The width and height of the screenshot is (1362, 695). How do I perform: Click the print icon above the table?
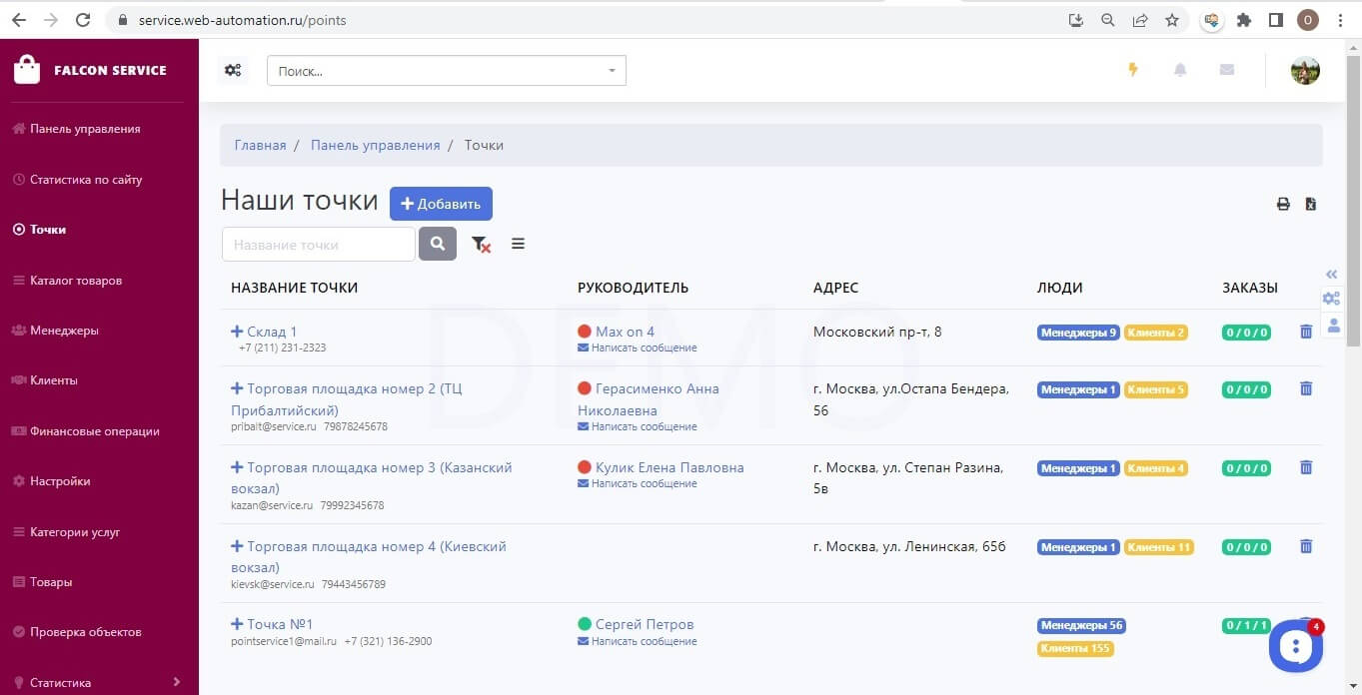tap(1283, 204)
